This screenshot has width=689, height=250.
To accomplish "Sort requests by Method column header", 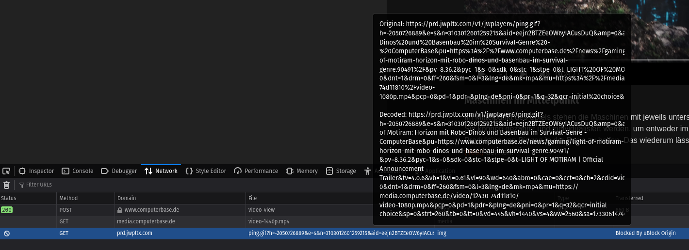I will [86, 198].
